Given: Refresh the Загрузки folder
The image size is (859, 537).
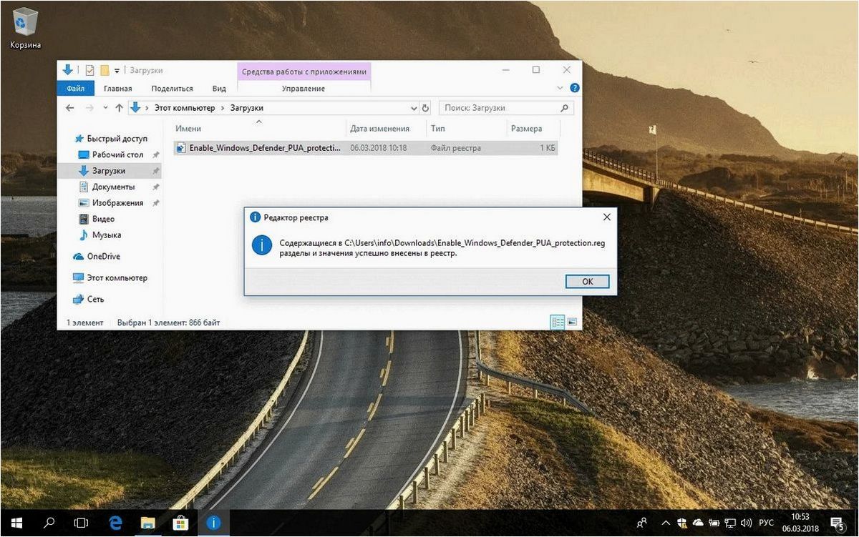Looking at the screenshot, I should pyautogui.click(x=425, y=108).
